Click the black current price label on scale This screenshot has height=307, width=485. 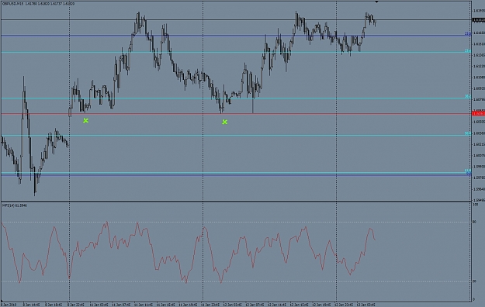click(479, 20)
